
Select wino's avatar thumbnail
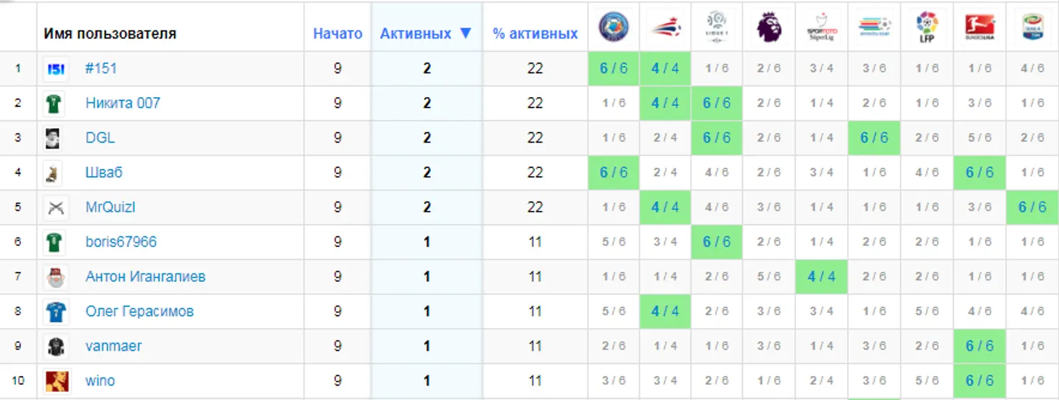(57, 380)
